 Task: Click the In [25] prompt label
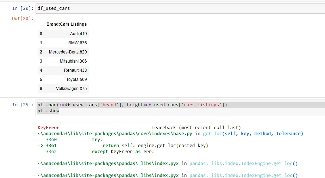(x=22, y=105)
